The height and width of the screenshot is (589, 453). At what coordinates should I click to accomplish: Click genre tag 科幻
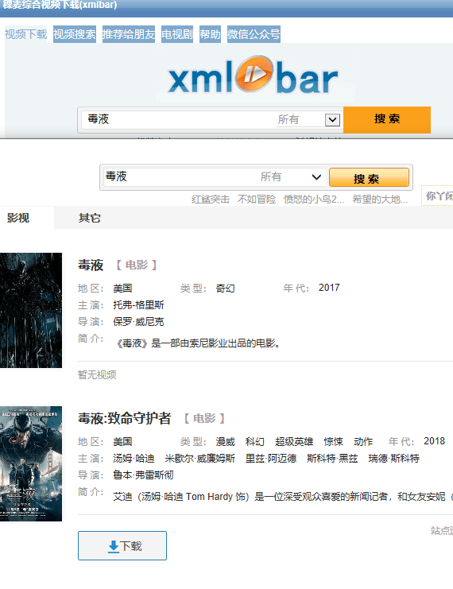(x=255, y=441)
